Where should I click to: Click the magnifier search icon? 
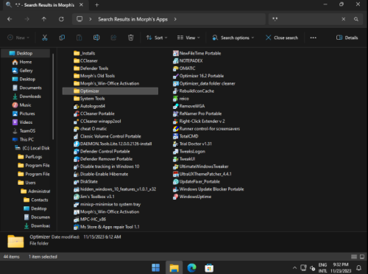pos(356,19)
